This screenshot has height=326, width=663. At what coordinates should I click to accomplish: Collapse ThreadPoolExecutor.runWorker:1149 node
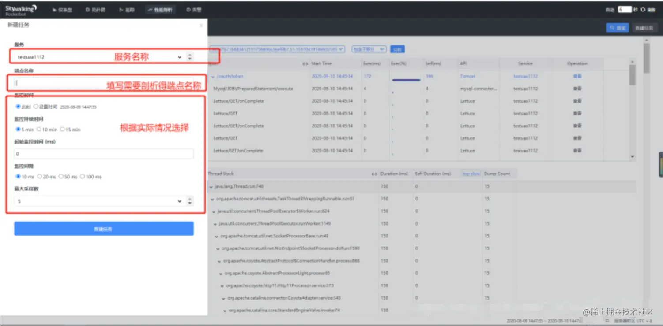(215, 224)
